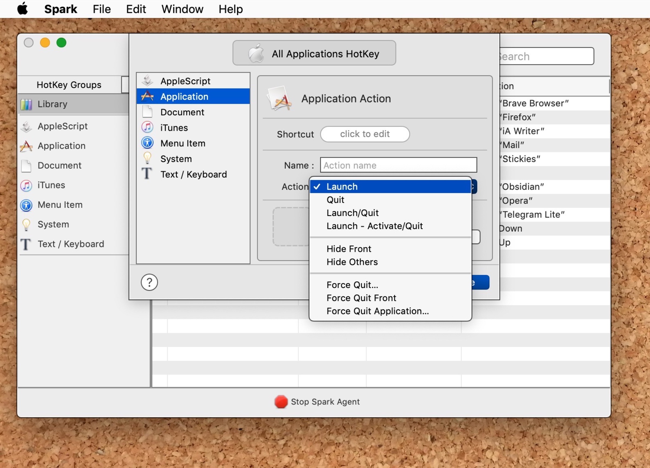Click the All Applications HotKey button
650x468 pixels.
[x=314, y=53]
